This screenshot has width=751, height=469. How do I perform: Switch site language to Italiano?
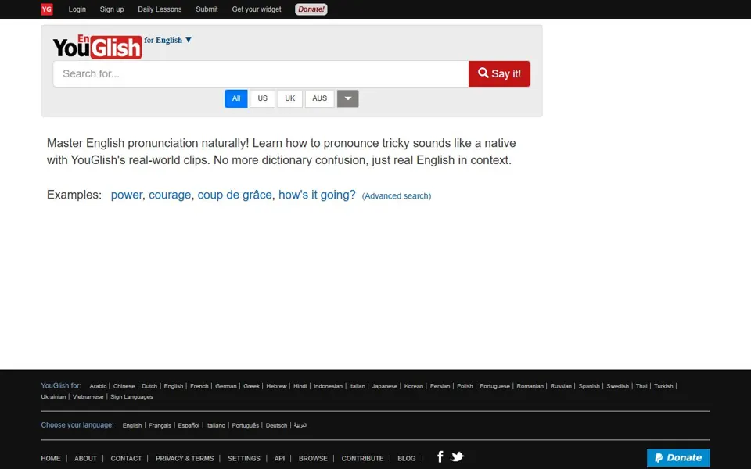216,425
